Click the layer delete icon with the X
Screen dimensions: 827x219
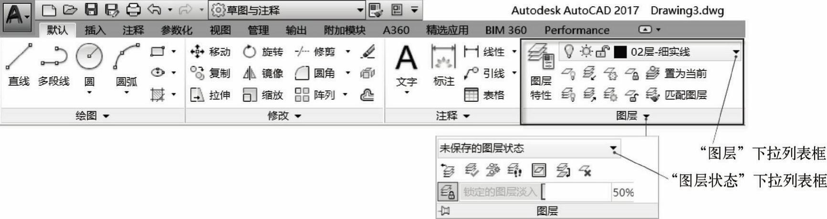tap(586, 170)
